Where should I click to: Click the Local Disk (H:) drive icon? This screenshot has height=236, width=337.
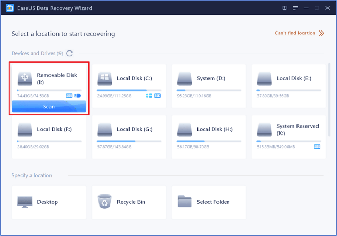(x=185, y=130)
